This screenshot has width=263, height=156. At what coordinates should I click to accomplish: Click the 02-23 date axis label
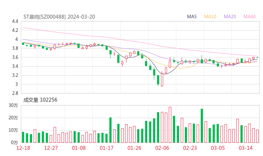(x=190, y=148)
